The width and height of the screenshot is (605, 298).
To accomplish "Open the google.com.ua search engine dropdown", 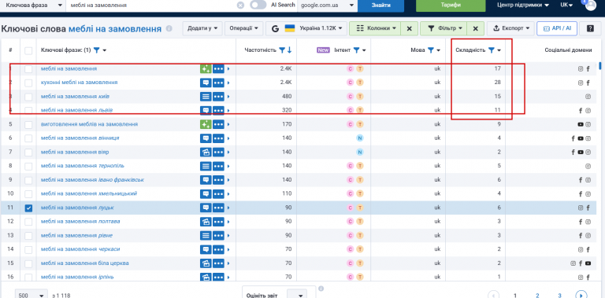I will click(x=327, y=6).
